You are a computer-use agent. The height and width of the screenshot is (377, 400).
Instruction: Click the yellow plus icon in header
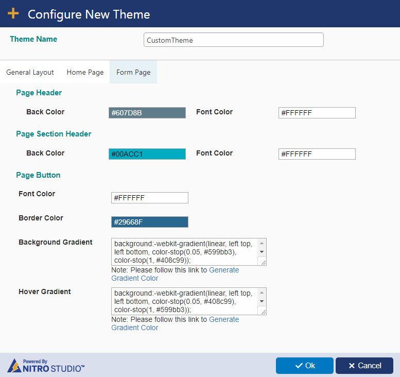(13, 13)
